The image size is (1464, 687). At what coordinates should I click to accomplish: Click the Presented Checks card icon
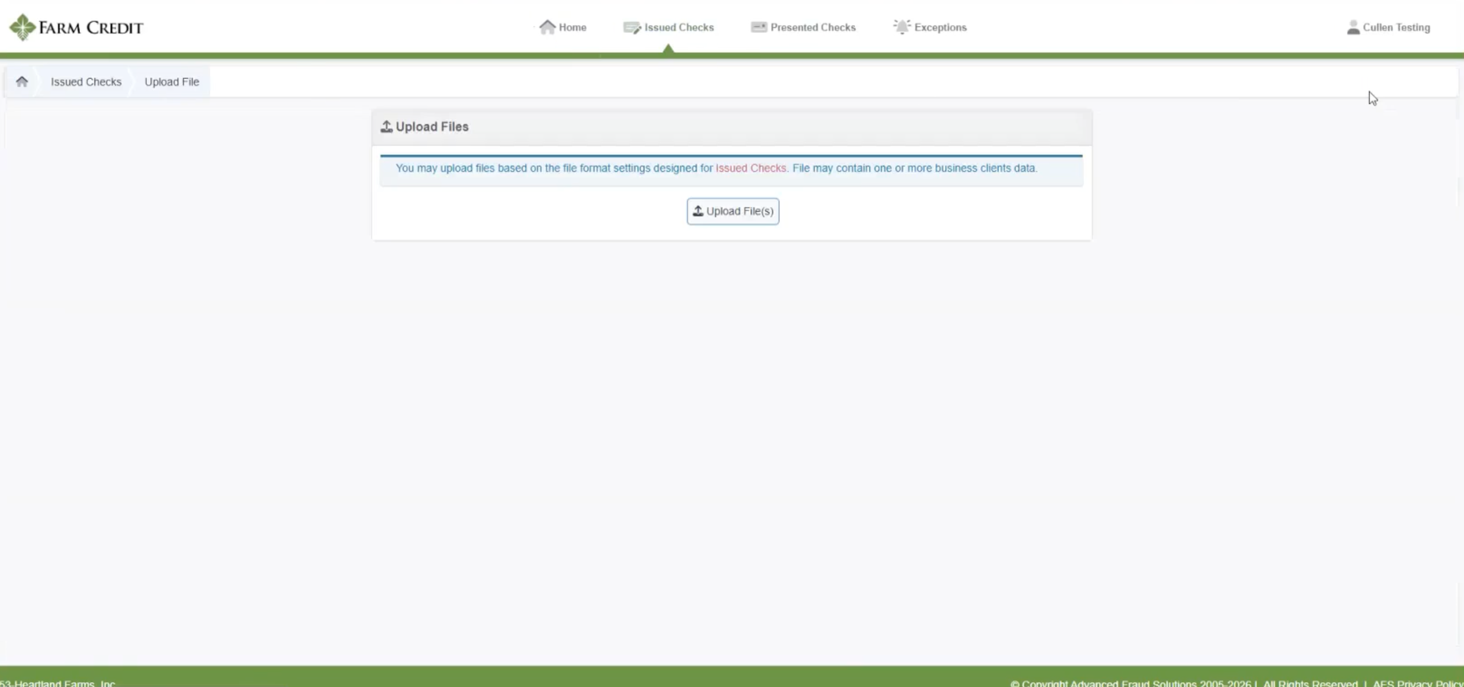click(758, 27)
